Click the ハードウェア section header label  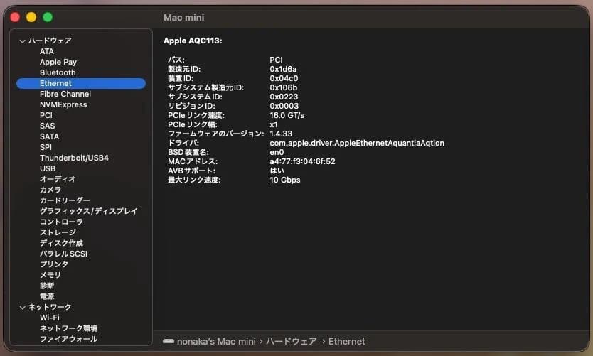50,41
